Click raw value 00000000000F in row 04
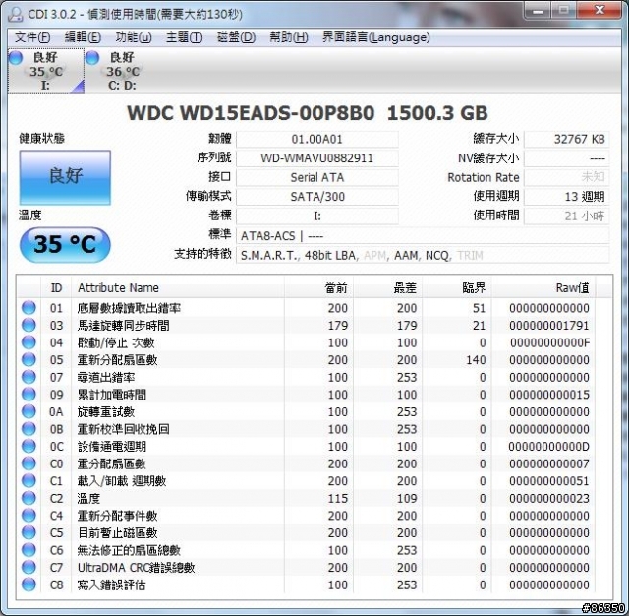This screenshot has height=616, width=629. 549,342
